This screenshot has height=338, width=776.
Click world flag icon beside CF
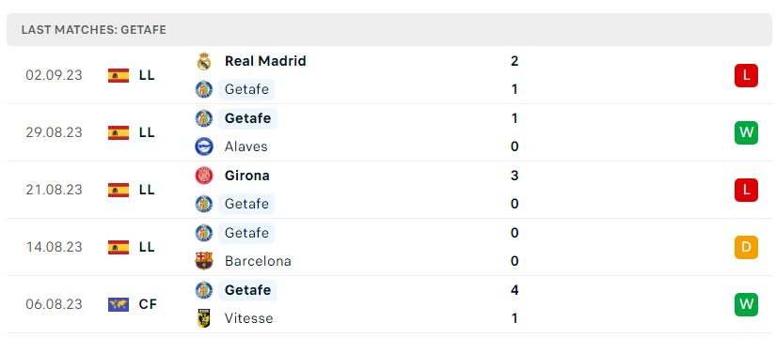coord(119,304)
